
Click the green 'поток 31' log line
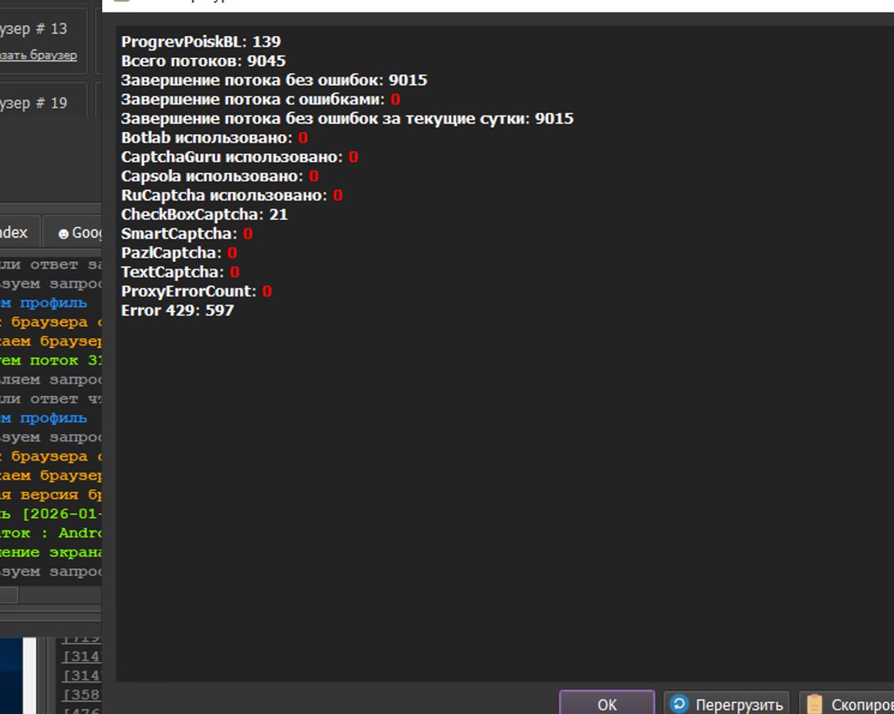[x=51, y=360]
